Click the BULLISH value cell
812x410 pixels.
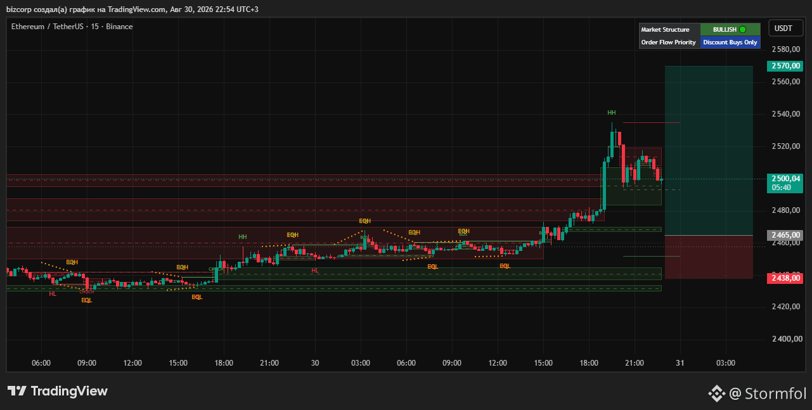[730, 29]
